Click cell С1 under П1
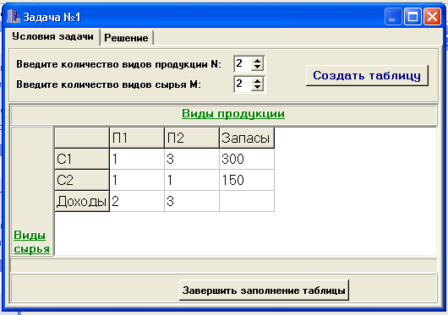 (137, 159)
